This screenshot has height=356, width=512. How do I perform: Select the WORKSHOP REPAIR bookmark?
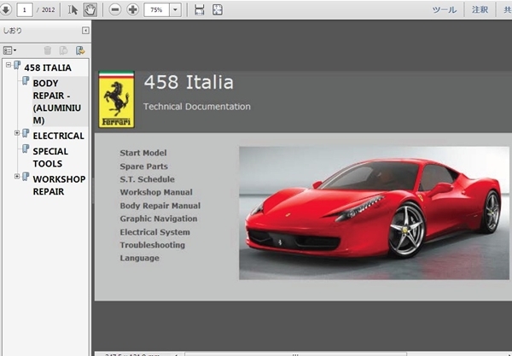59,185
